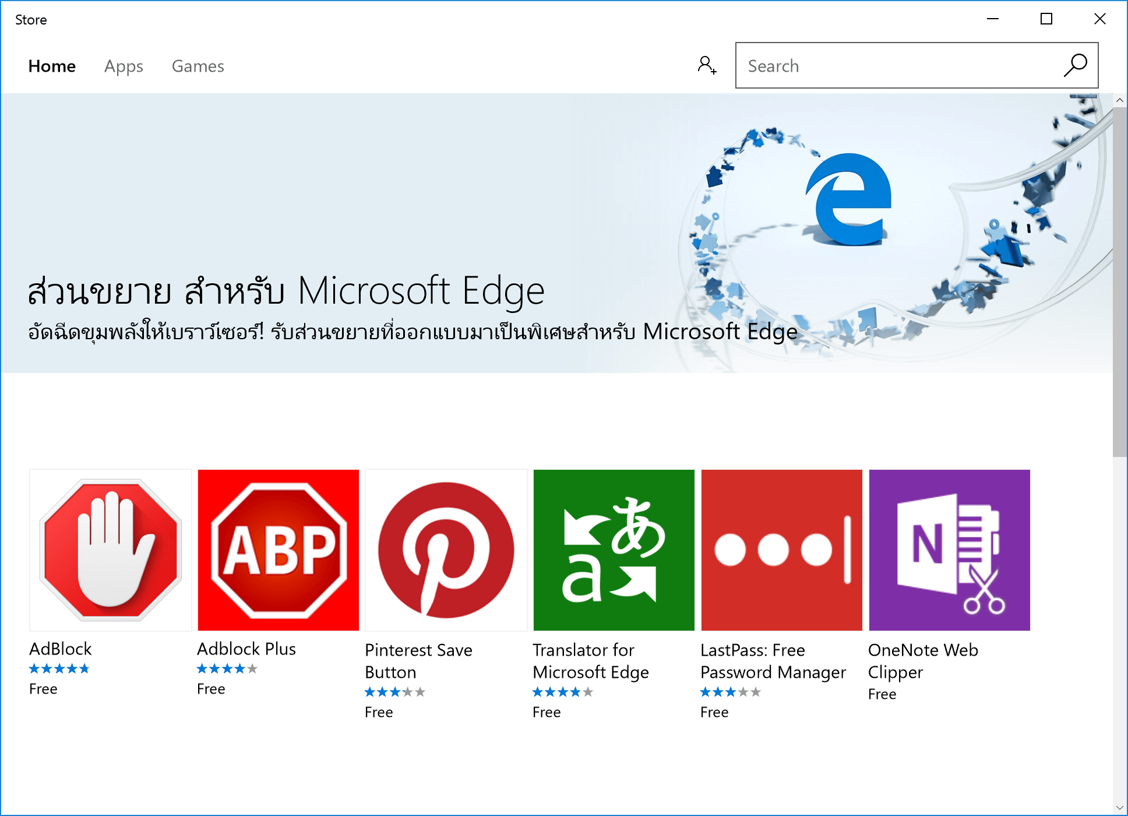This screenshot has height=816, width=1128.
Task: Click the LastPass star rating
Action: [731, 692]
